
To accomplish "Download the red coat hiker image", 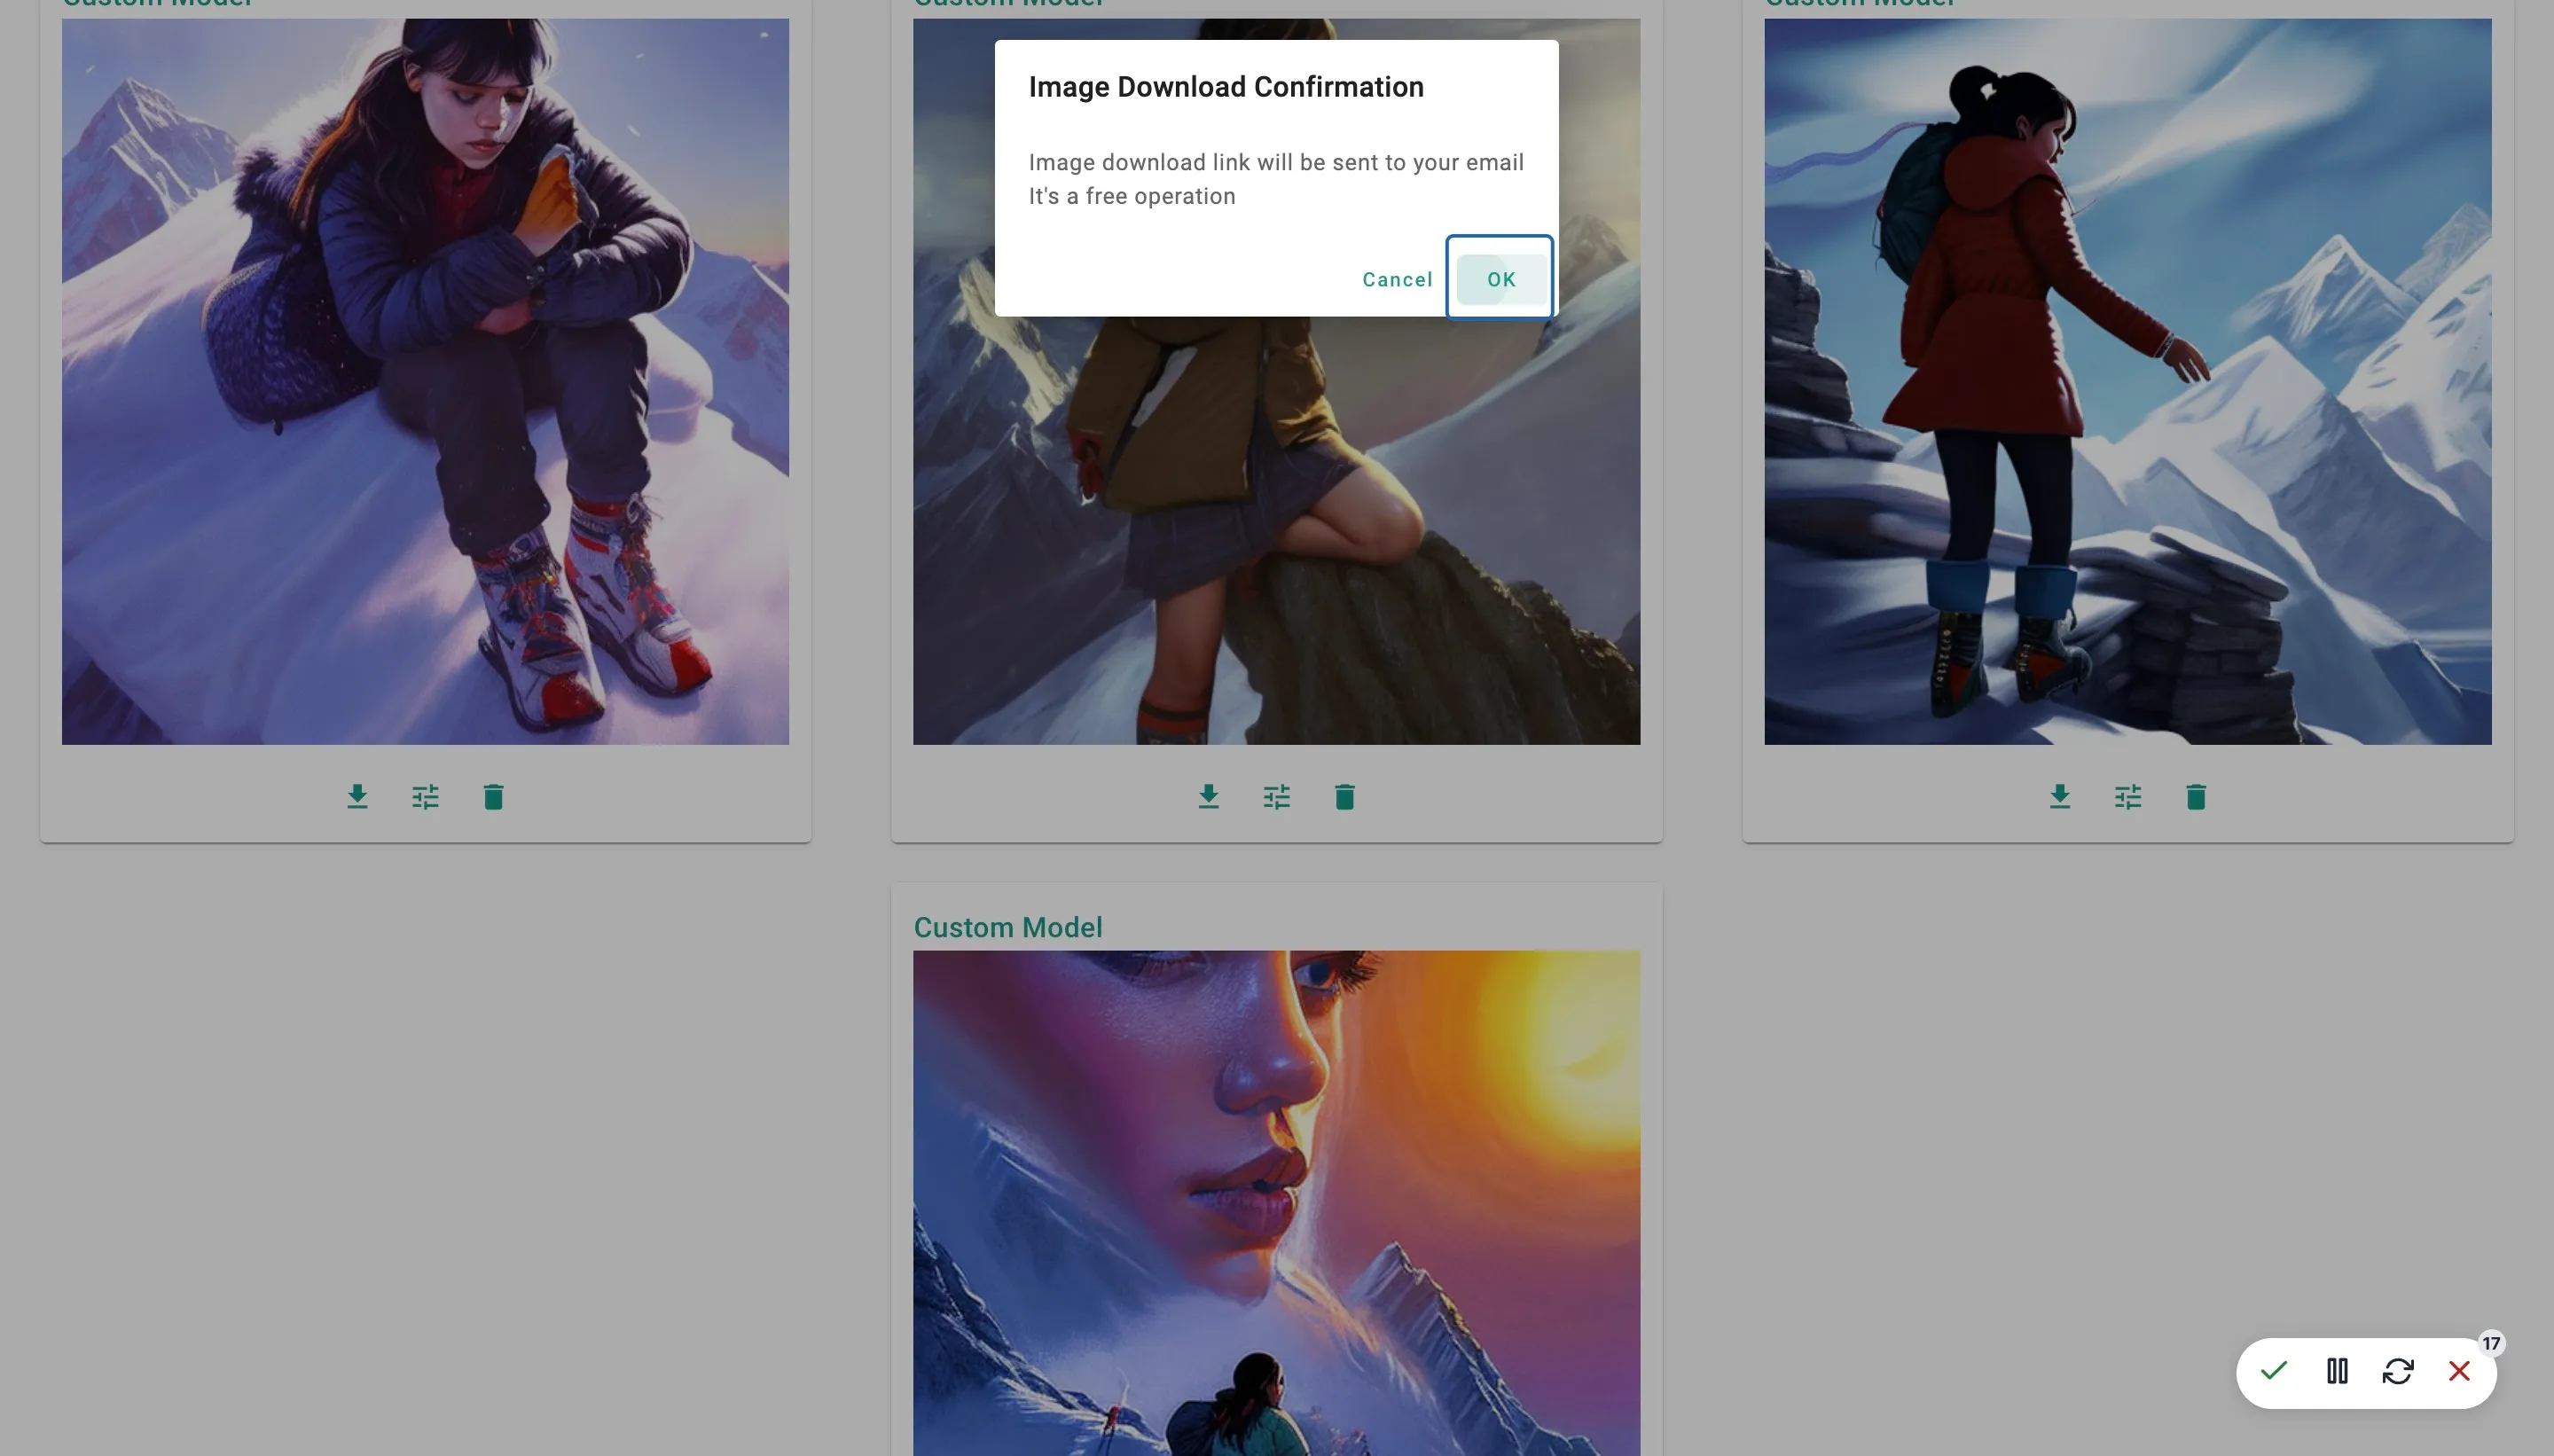I will tap(2059, 797).
